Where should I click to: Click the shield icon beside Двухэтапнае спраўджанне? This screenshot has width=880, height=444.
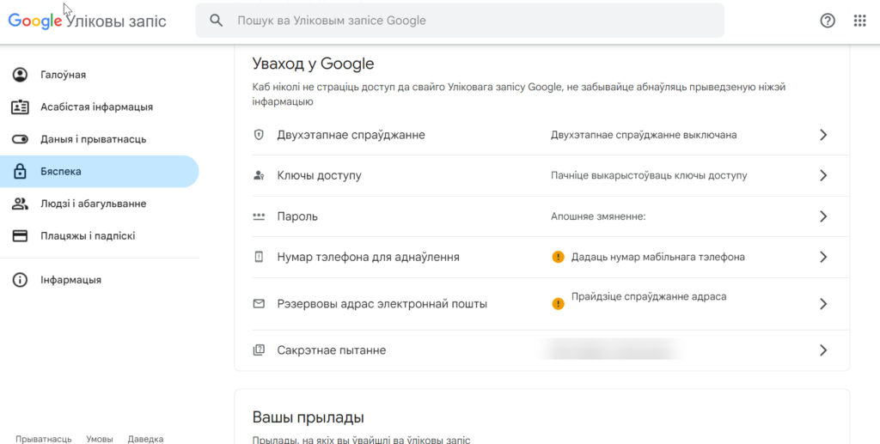click(x=259, y=135)
